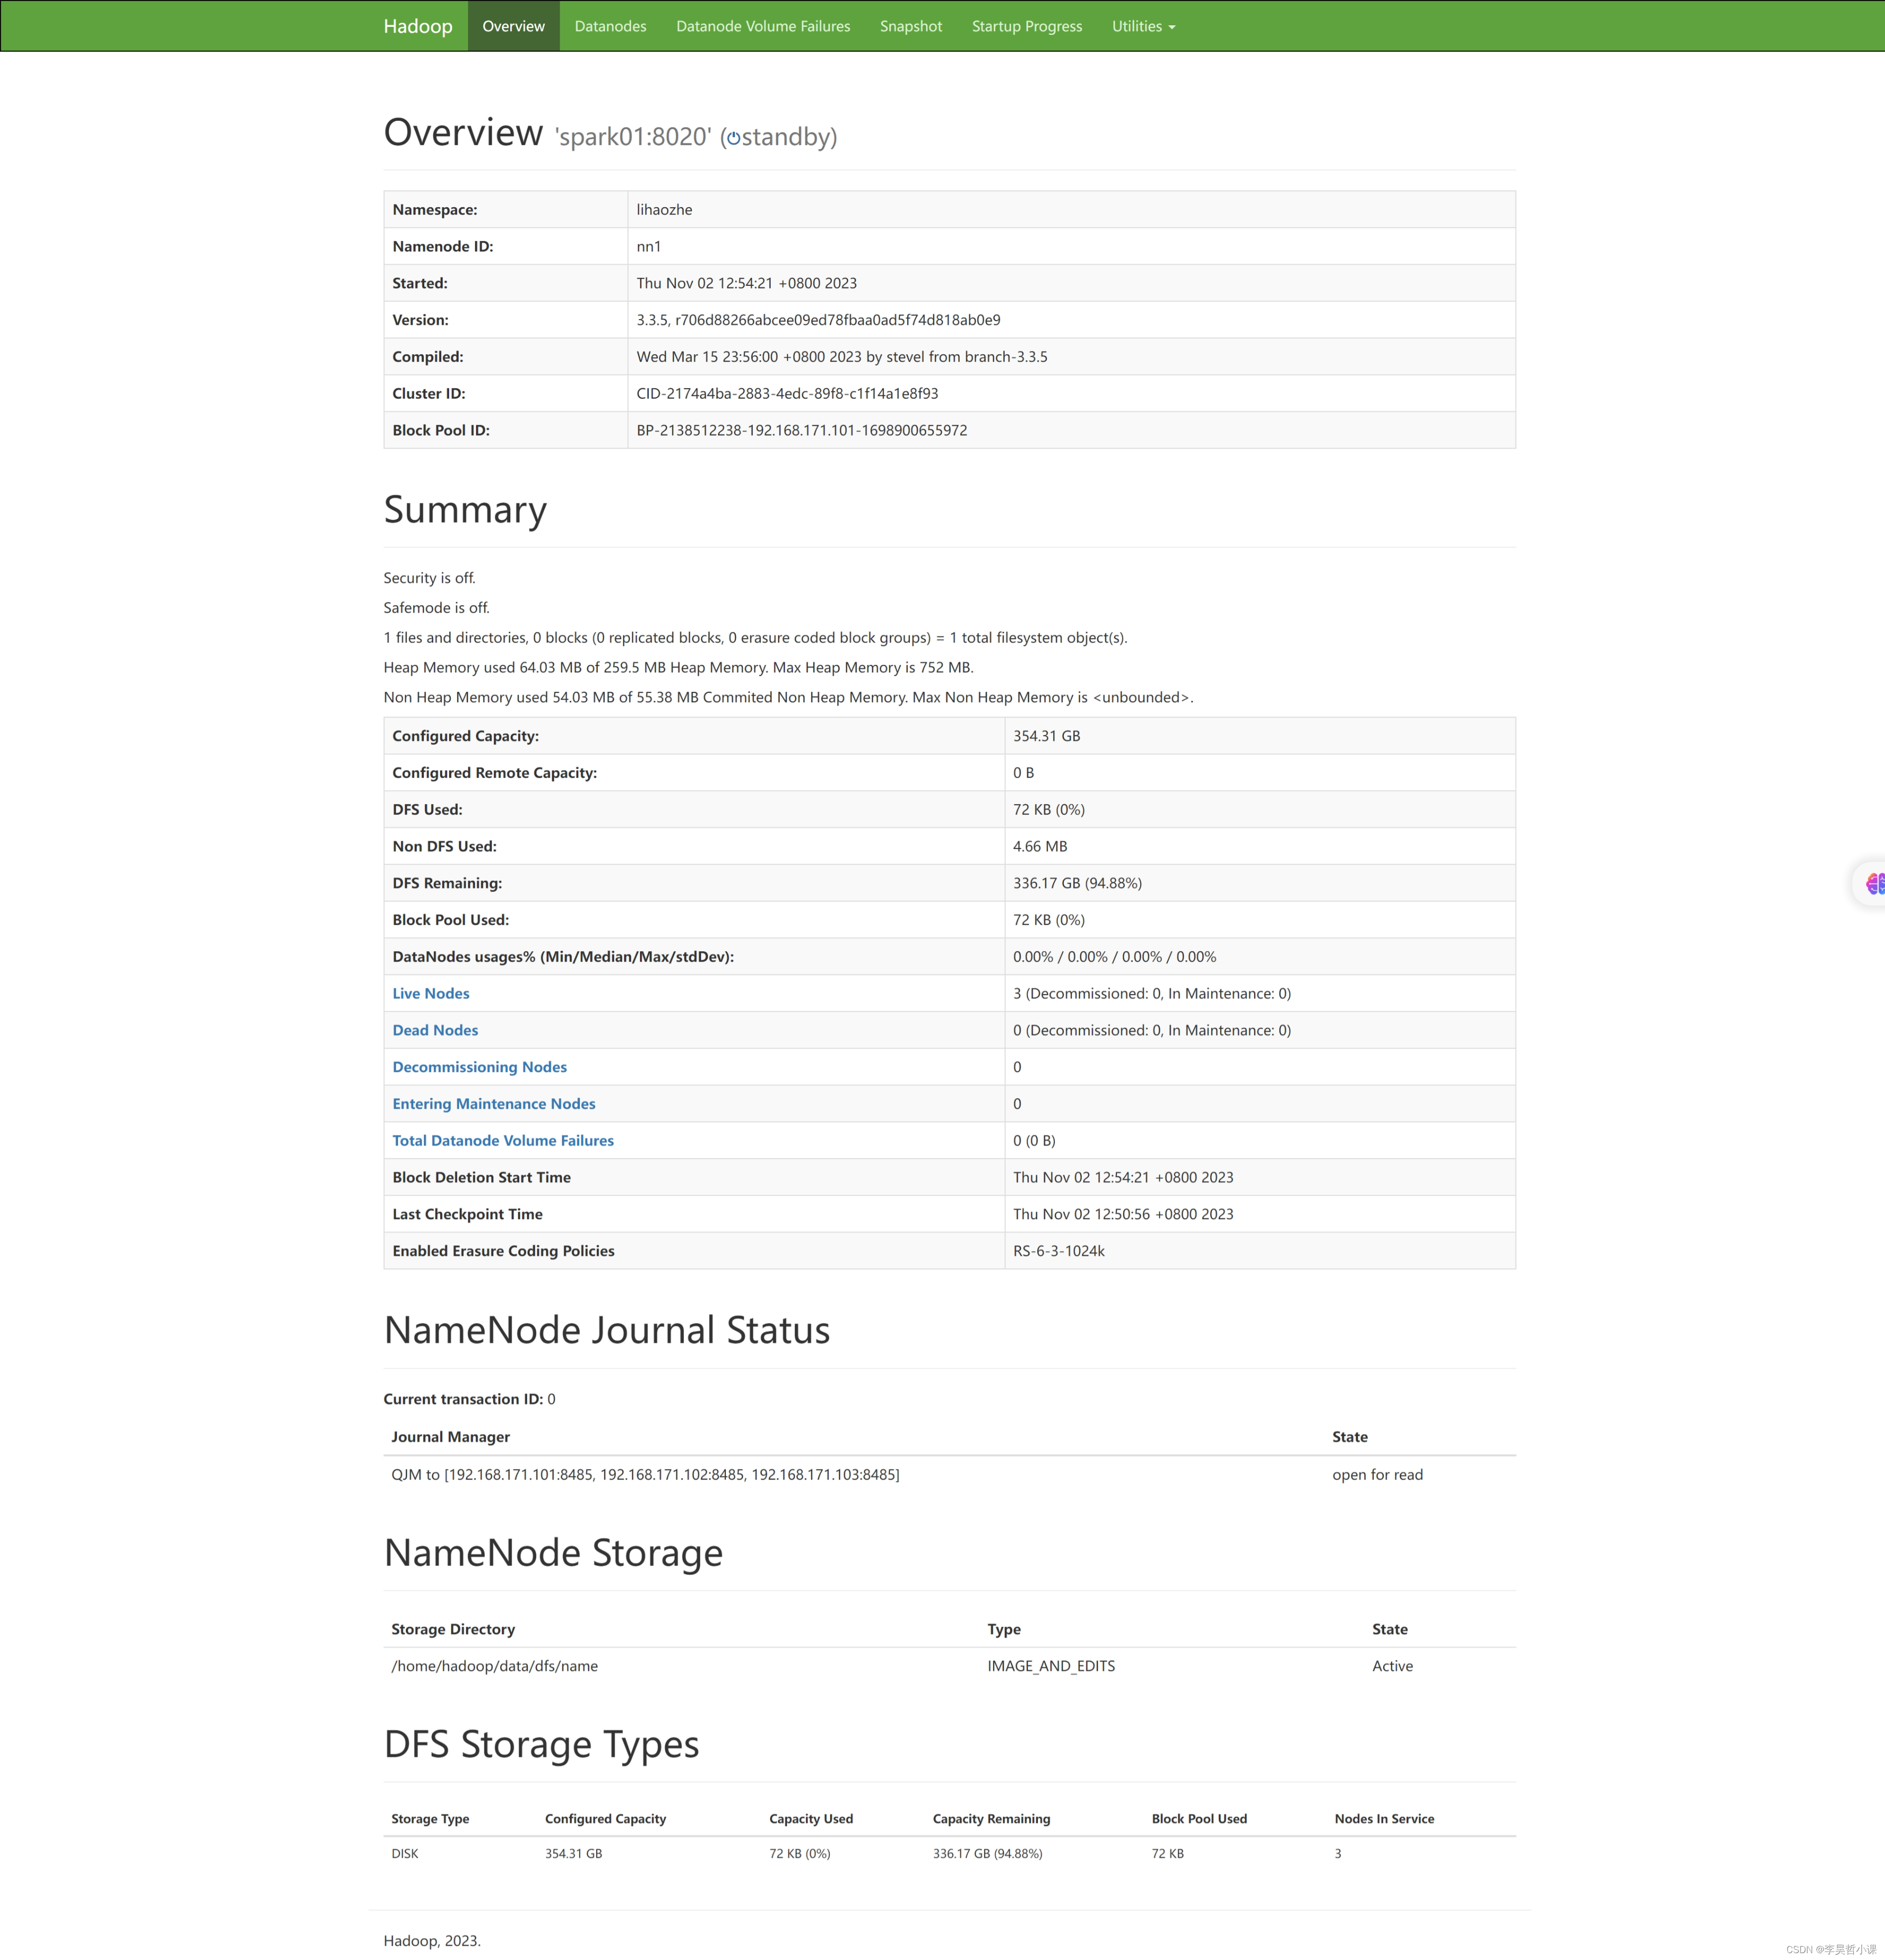The width and height of the screenshot is (1885, 1960).
Task: Click the Security is off line
Action: point(430,578)
